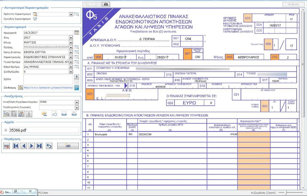The width and height of the screenshot is (307, 196).
Task: Click the folder network icon in Αναζητήσεις
Action: coord(44,114)
